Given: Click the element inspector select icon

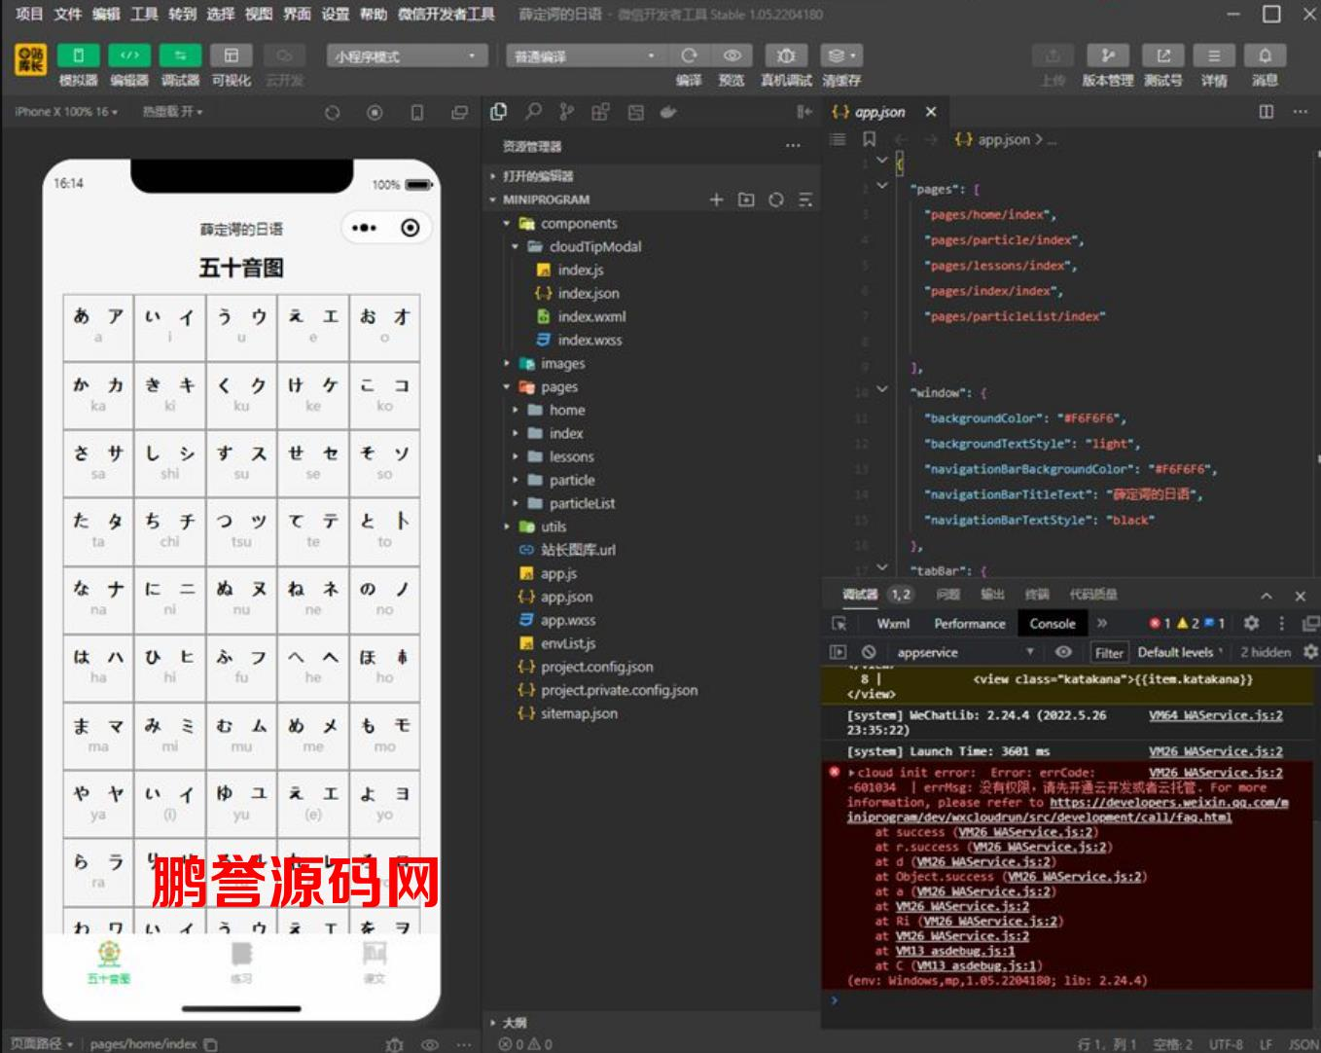Looking at the screenshot, I should click(x=839, y=624).
